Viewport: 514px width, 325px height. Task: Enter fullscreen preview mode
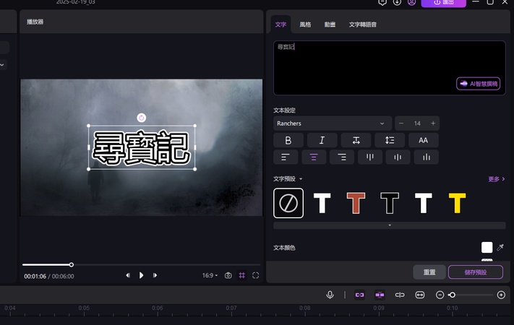tap(256, 276)
